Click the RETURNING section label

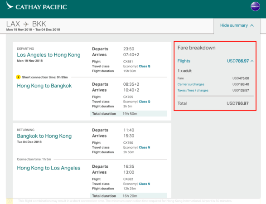(26, 130)
